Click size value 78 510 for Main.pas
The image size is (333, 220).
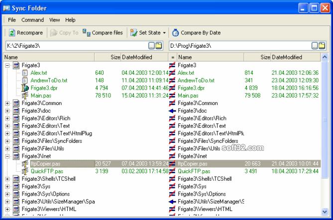tap(103, 96)
